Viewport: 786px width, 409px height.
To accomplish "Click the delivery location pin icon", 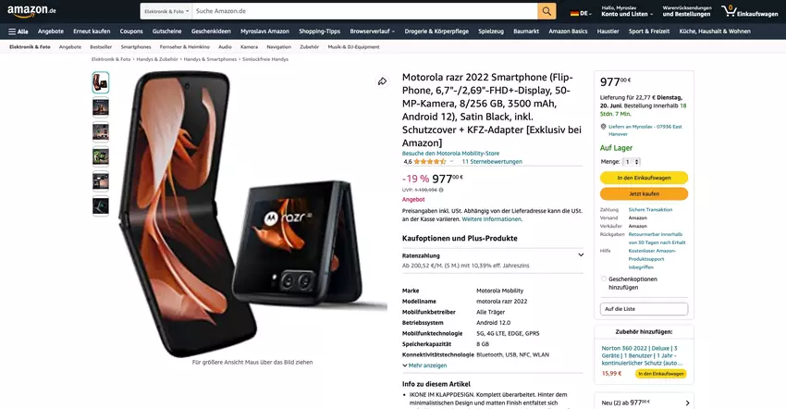I will [604, 127].
